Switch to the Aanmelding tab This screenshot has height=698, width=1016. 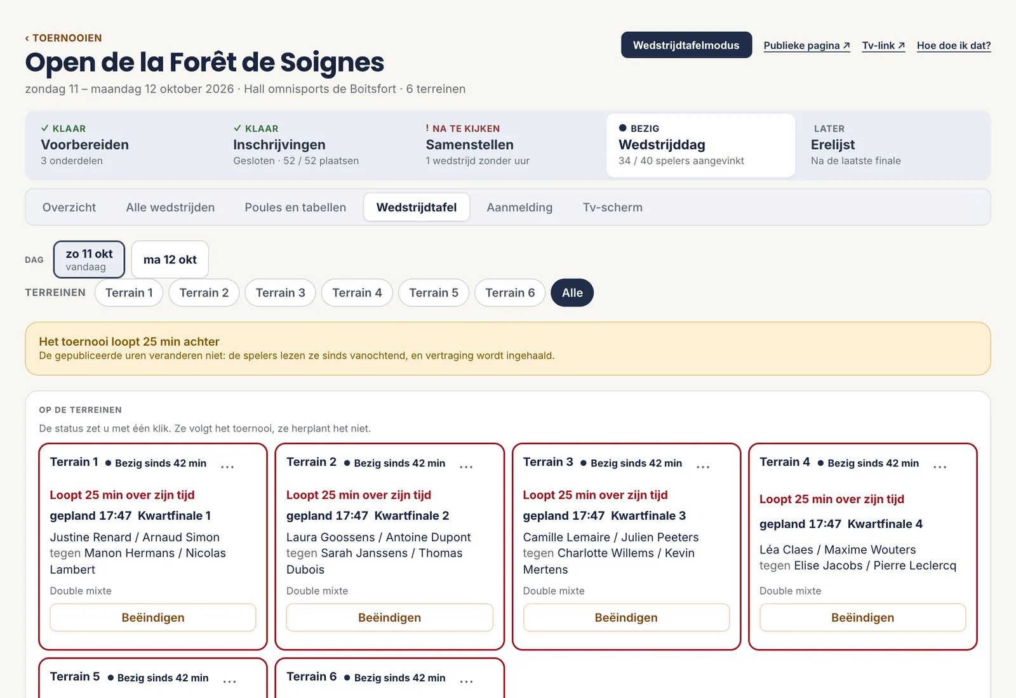pyautogui.click(x=519, y=207)
